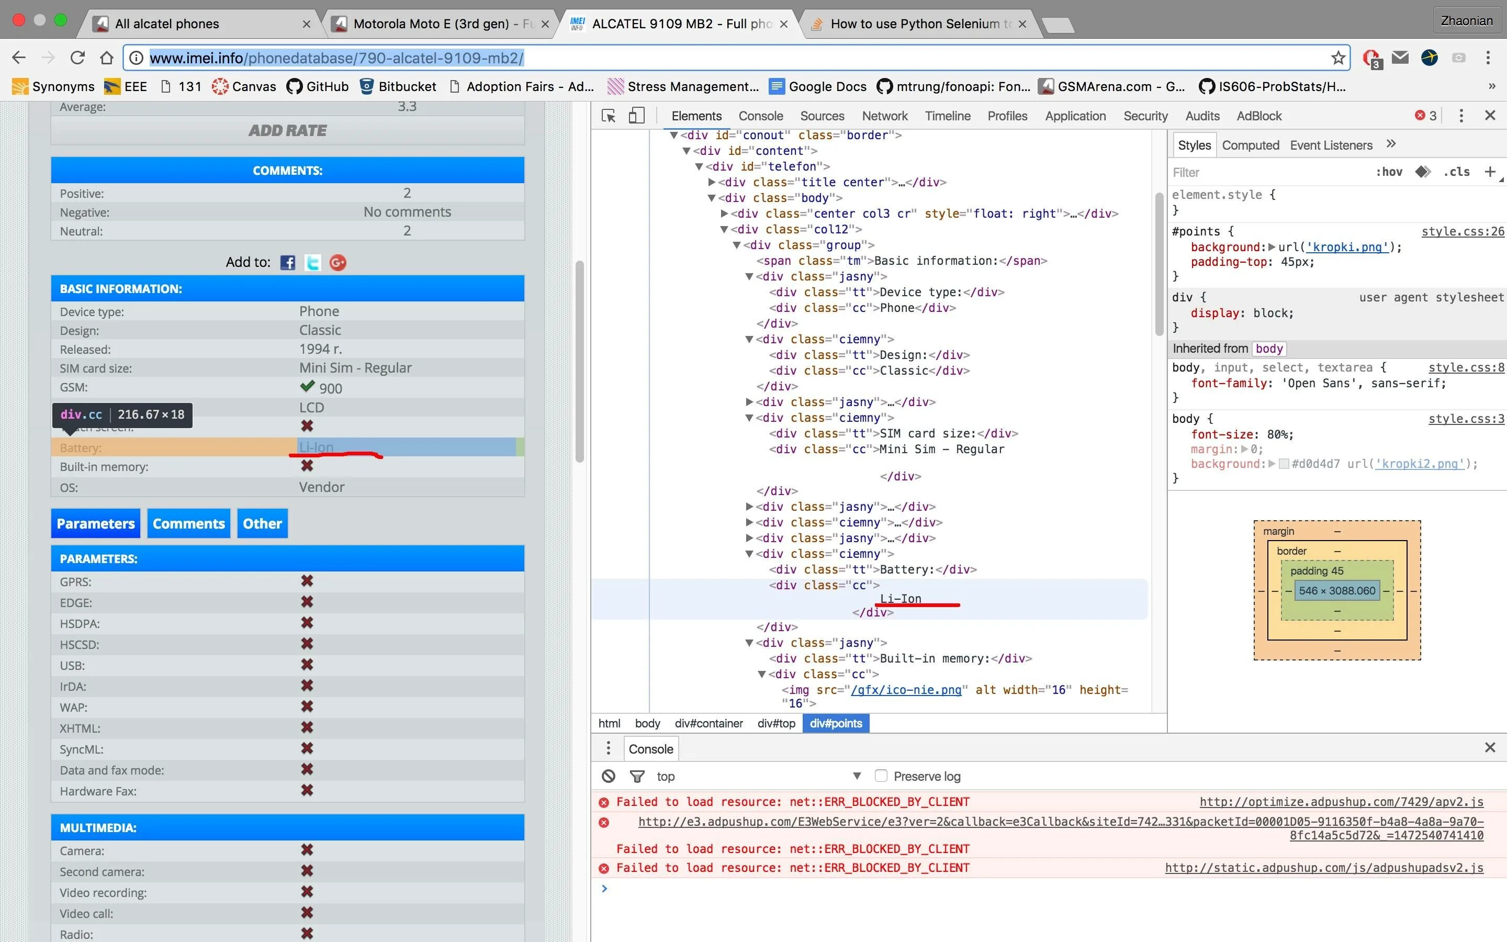This screenshot has width=1507, height=942.
Task: Click the webpage vertical scrollbar
Action: point(579,361)
